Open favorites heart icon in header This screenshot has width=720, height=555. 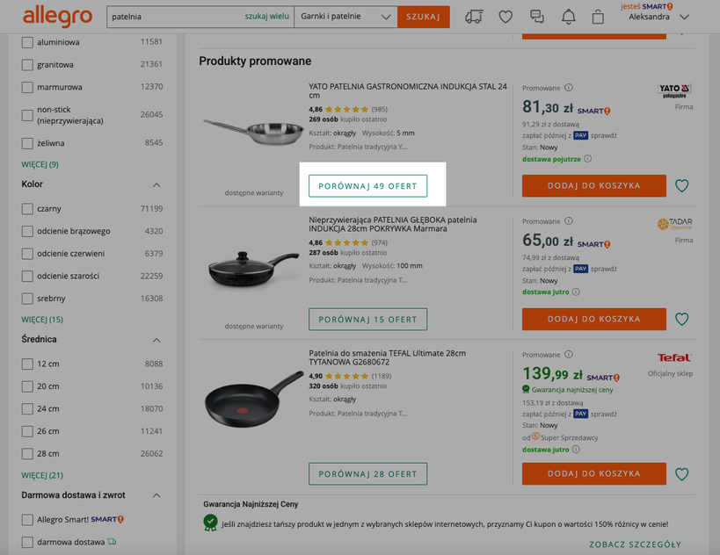tap(505, 17)
